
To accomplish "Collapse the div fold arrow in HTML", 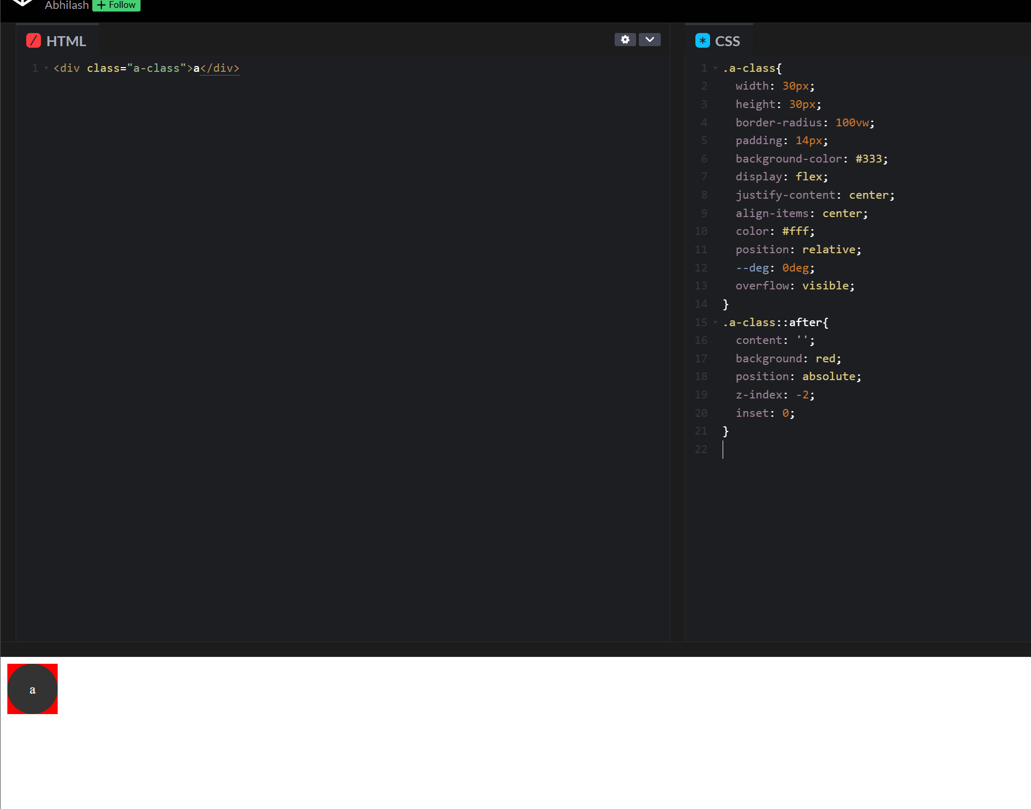I will click(46, 68).
